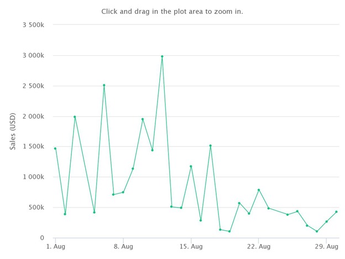
Task: Click the highest peak point near 3 000k
Action: click(x=162, y=56)
